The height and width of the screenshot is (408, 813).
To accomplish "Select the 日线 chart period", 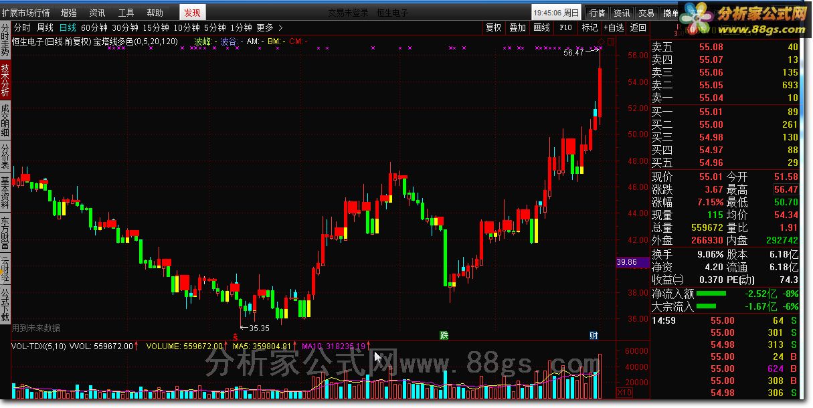I will pos(68,27).
